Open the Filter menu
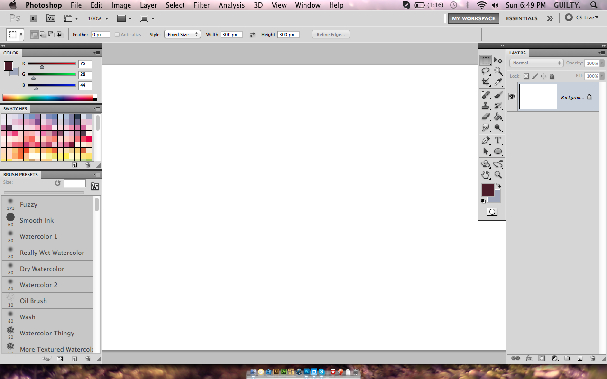This screenshot has width=607, height=379. tap(202, 5)
